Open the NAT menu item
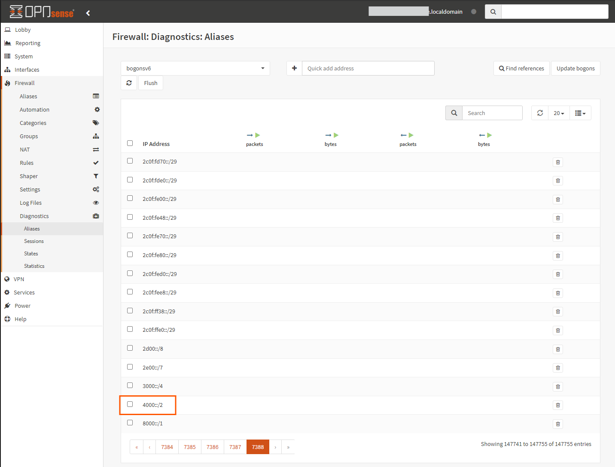 (52, 149)
